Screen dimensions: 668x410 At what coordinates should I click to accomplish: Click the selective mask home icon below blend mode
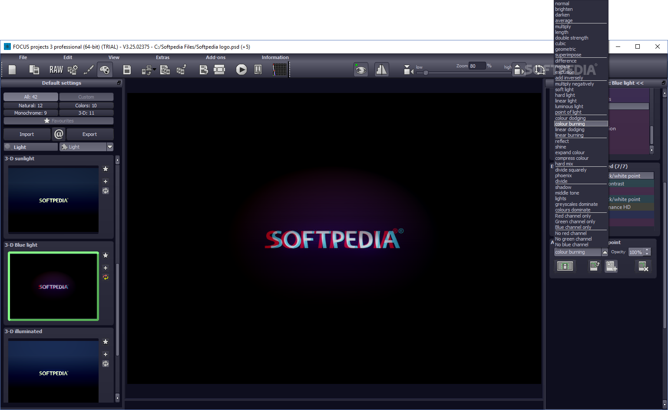565,266
